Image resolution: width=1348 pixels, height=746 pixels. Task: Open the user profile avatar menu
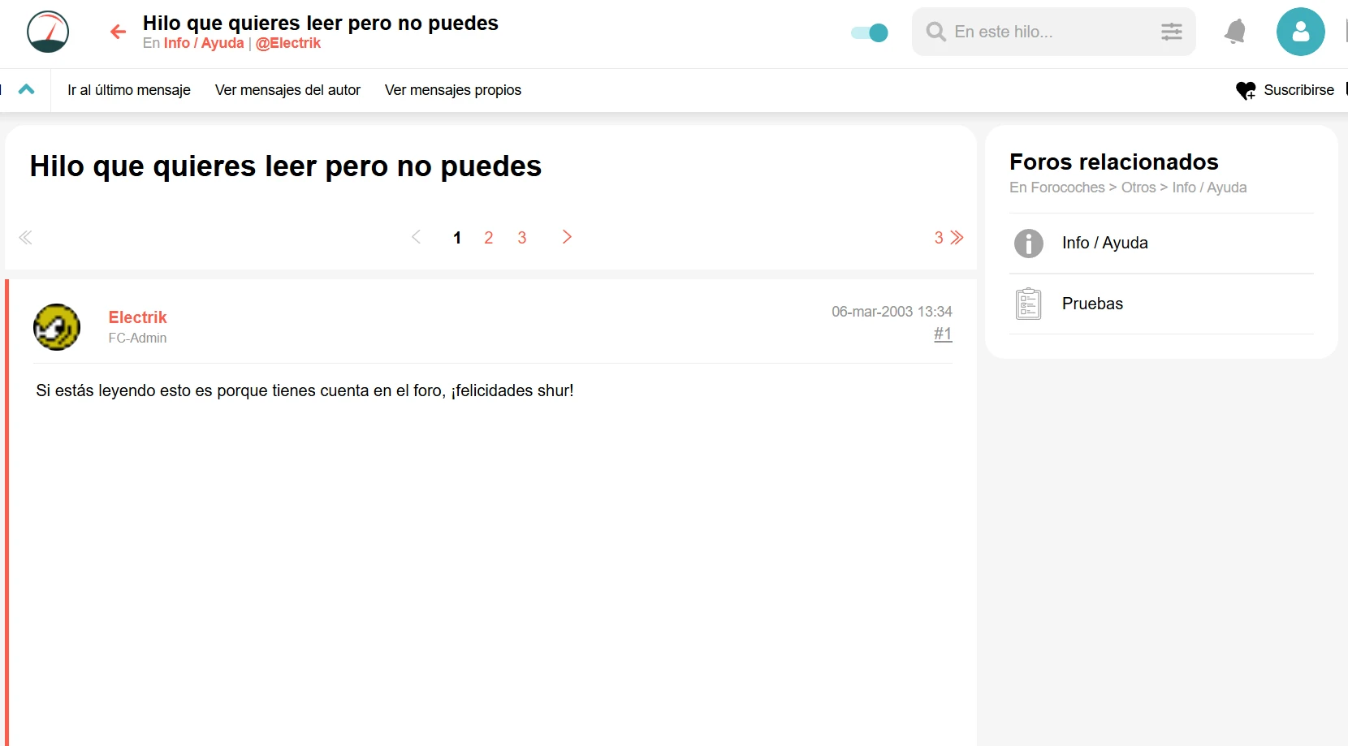1300,32
